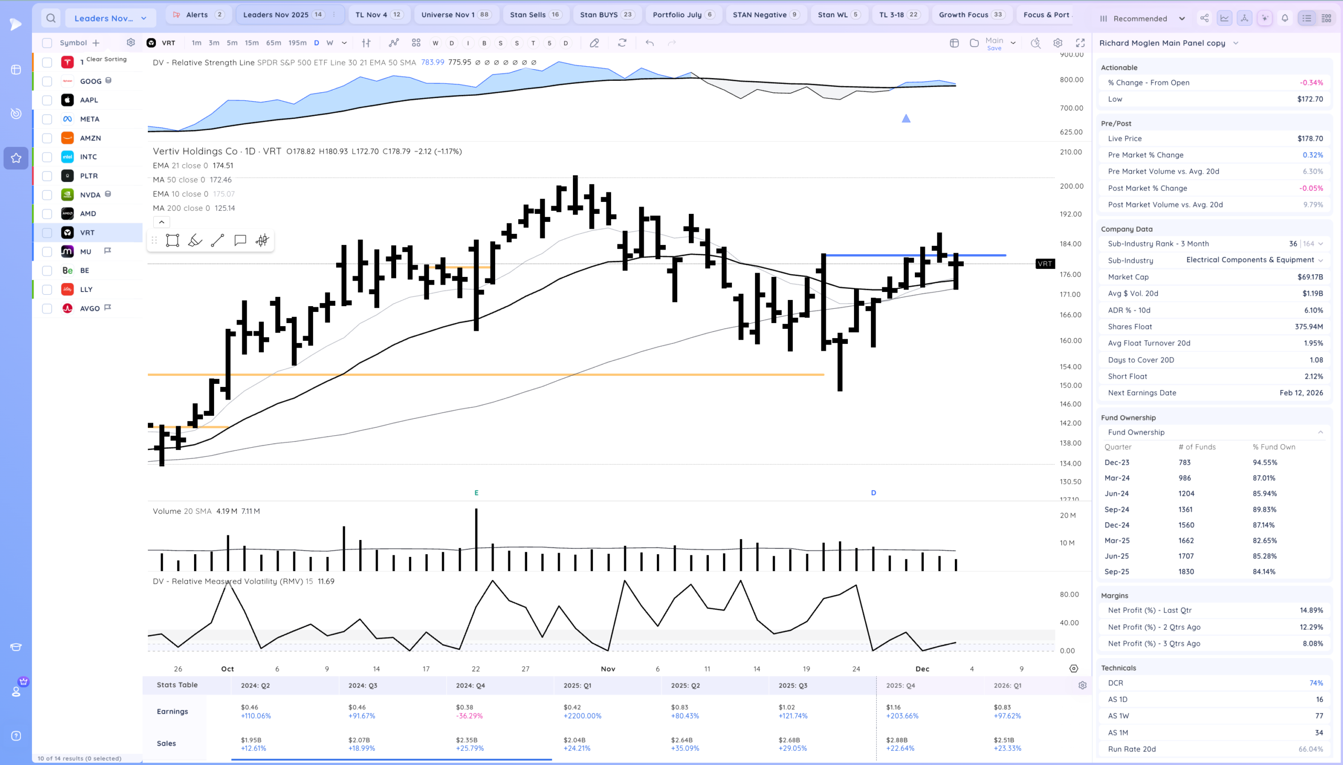Click the eraser icon in chart toolbar
Viewport: 1343px width, 765px height.
click(x=594, y=43)
